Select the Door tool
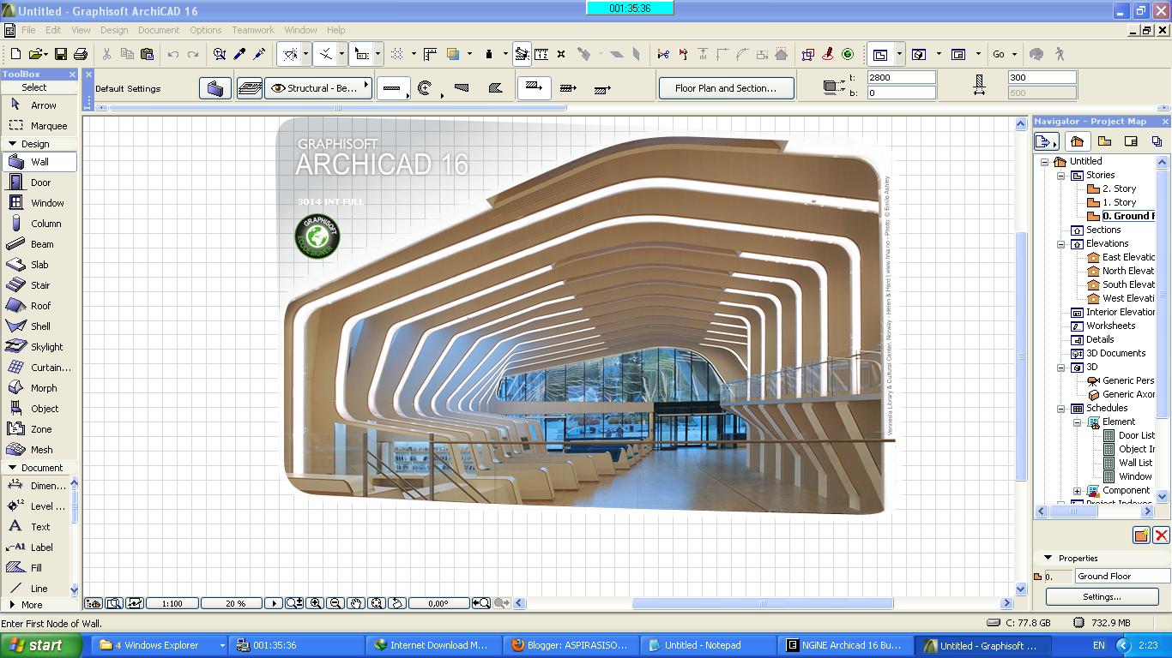1172x658 pixels. (x=39, y=182)
